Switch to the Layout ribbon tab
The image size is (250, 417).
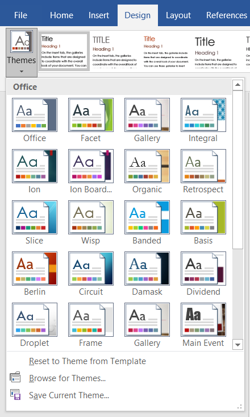(x=178, y=15)
